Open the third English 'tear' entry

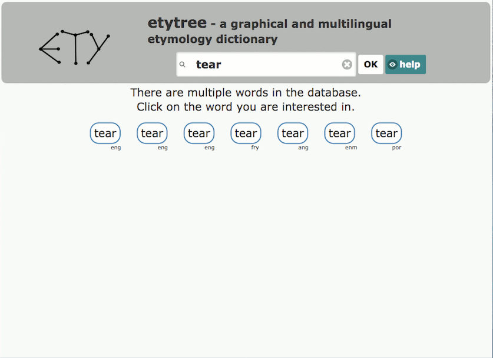198,133
